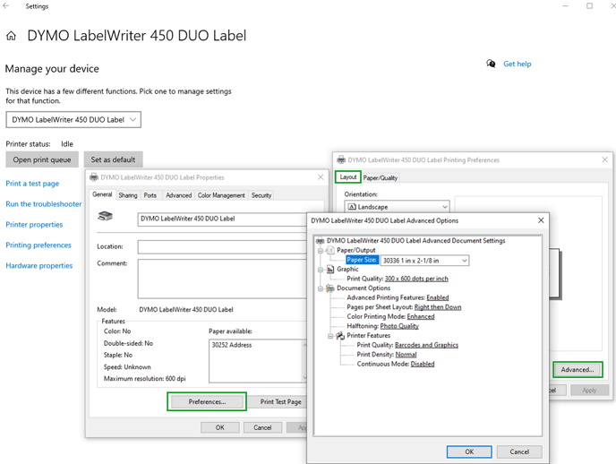Click Print Quality 300 x 600 dots per inch
The width and height of the screenshot is (616, 464).
pyautogui.click(x=416, y=279)
